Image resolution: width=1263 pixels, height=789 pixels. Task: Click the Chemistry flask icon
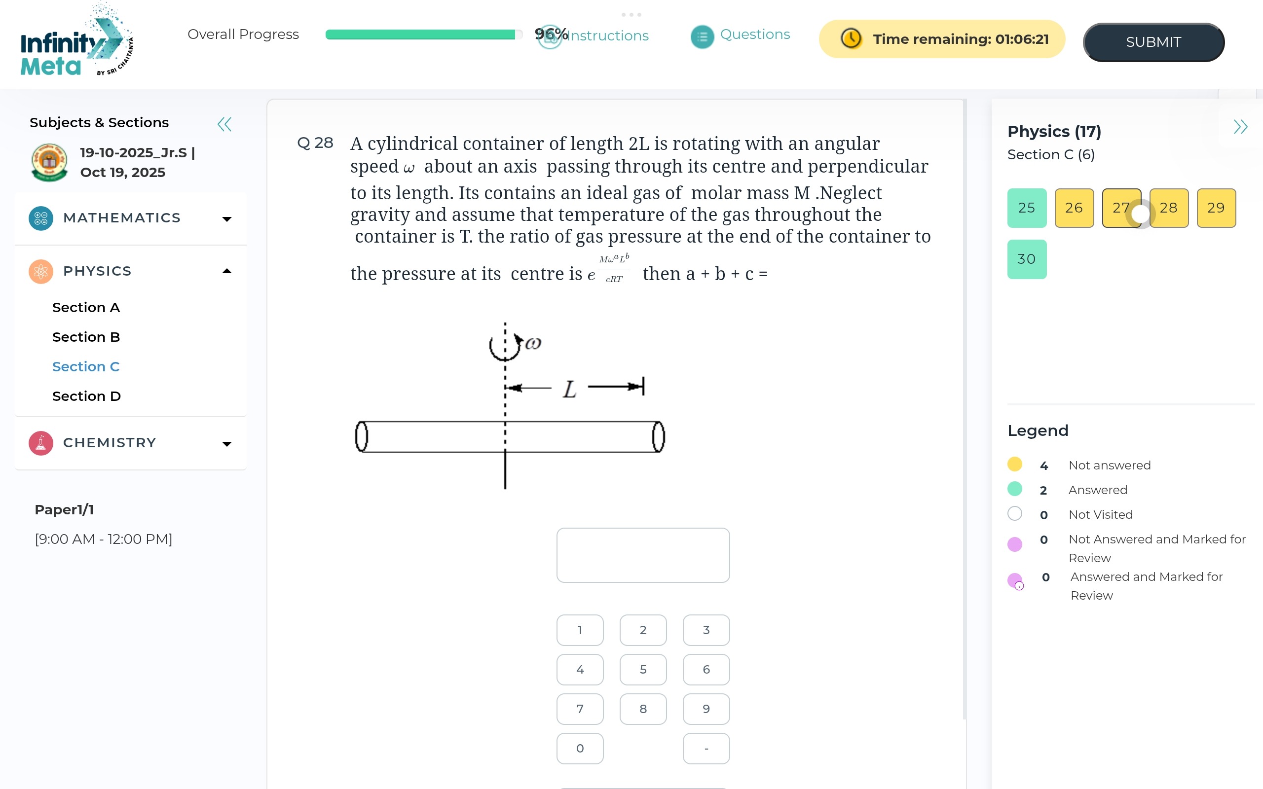(41, 443)
